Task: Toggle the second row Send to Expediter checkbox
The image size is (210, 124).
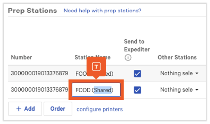Action: [137, 90]
